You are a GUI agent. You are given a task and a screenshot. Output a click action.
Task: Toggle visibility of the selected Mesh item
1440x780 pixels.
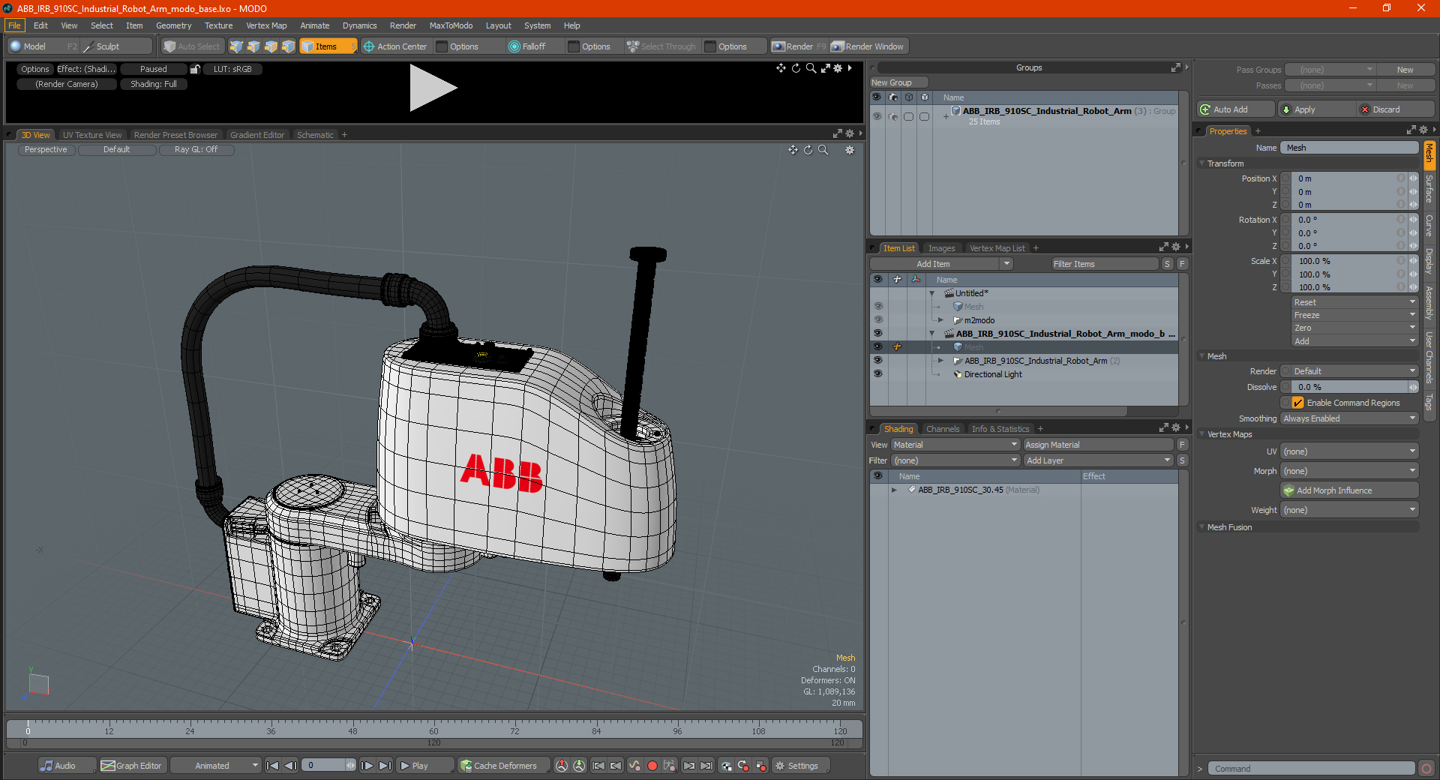click(877, 347)
